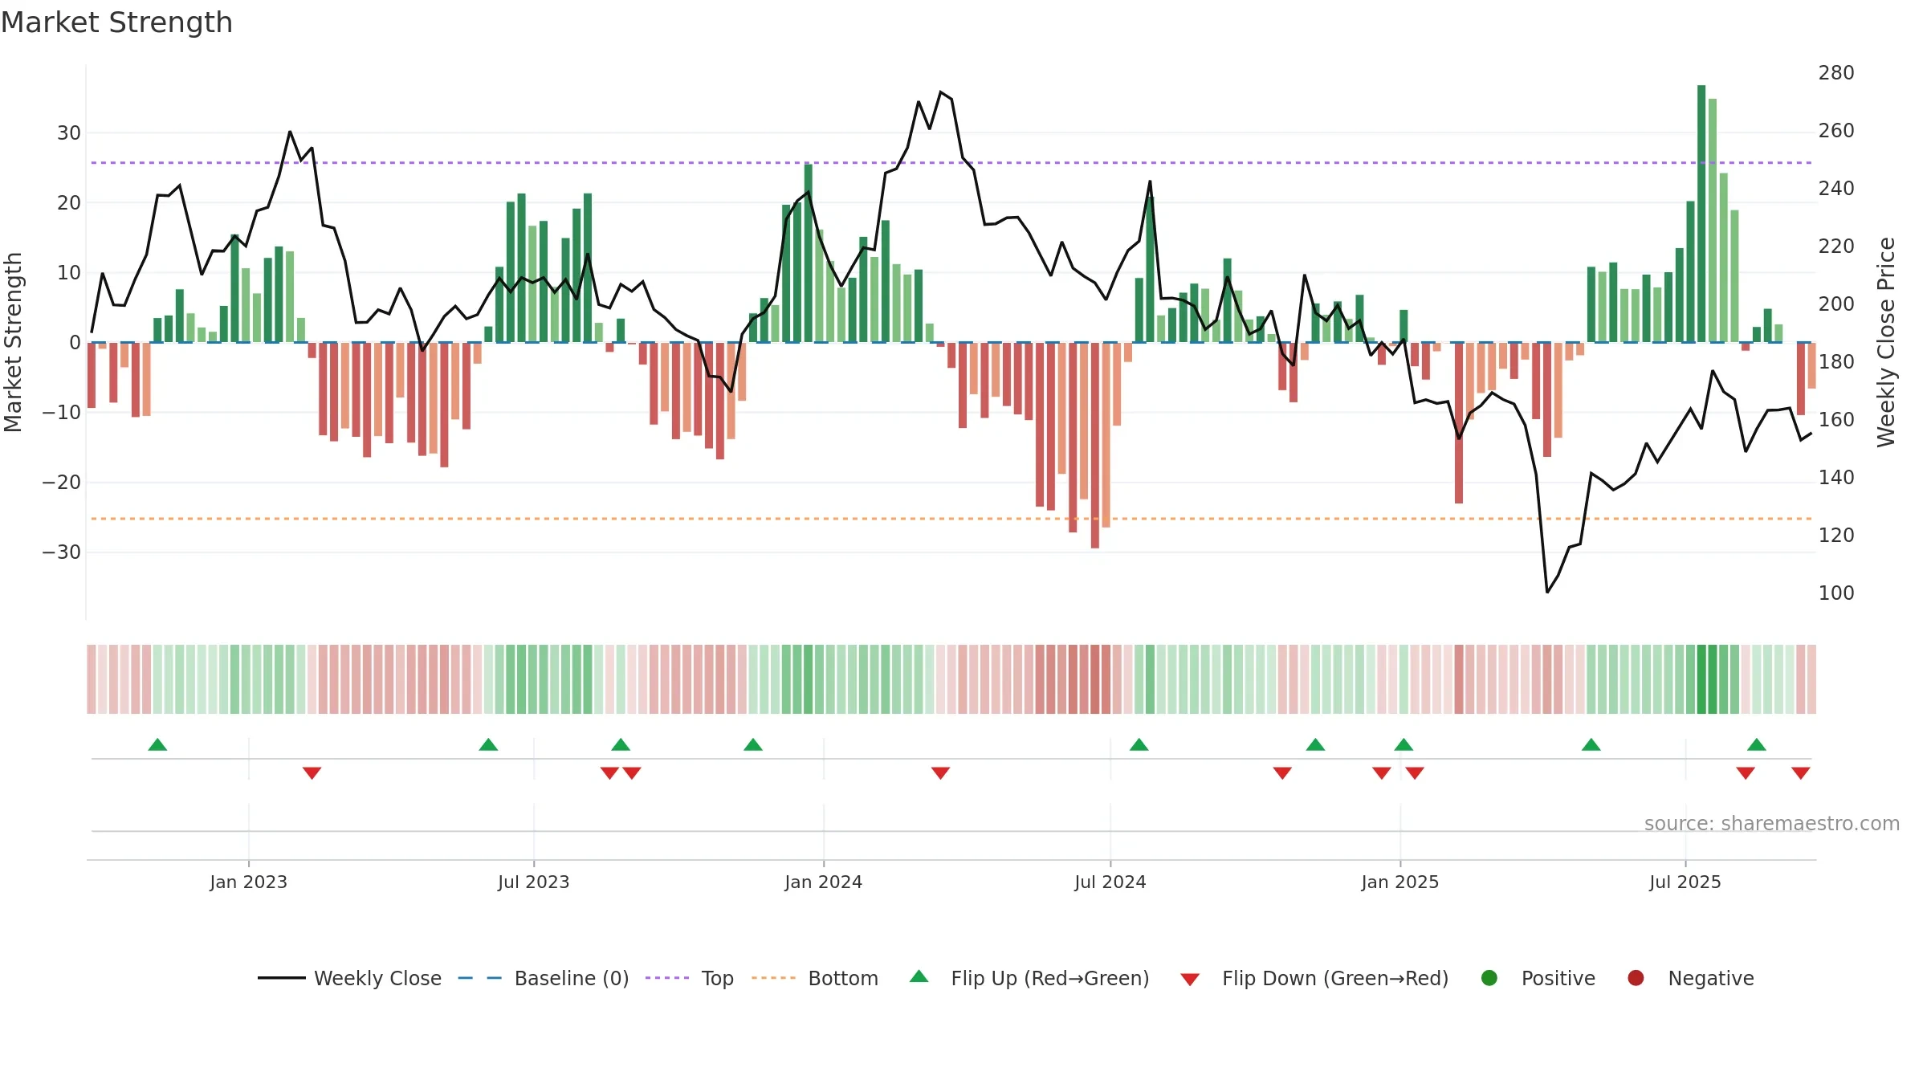The height and width of the screenshot is (1084, 1927).
Task: Click the orange Bottom dotted threshold line
Action: tap(951, 519)
